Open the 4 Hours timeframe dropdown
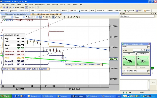 pyautogui.click(x=24, y=17)
